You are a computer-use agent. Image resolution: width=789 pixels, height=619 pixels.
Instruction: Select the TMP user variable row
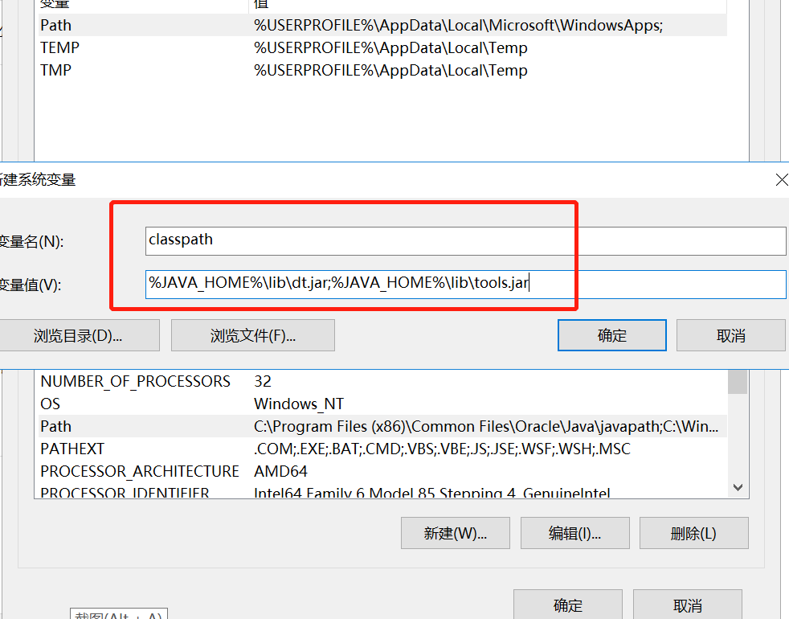[382, 70]
